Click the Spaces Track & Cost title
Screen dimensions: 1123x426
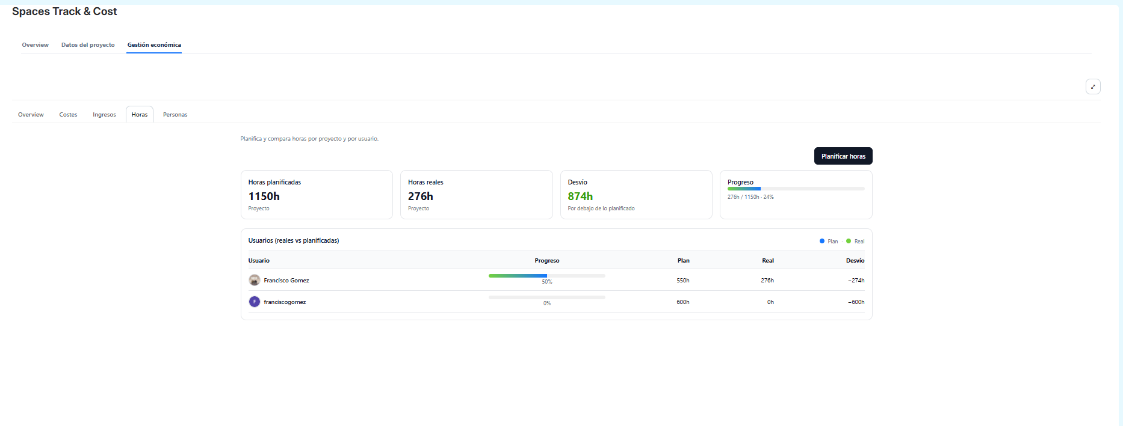(x=64, y=11)
